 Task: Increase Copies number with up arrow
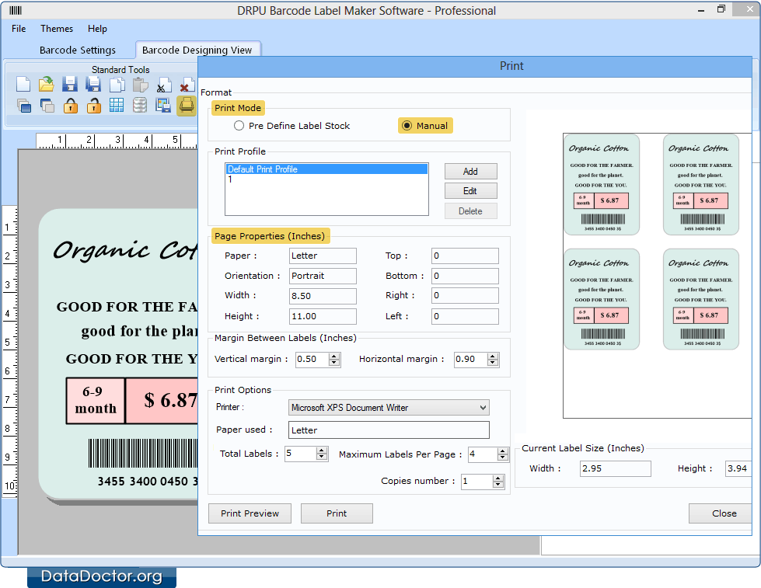click(x=497, y=478)
